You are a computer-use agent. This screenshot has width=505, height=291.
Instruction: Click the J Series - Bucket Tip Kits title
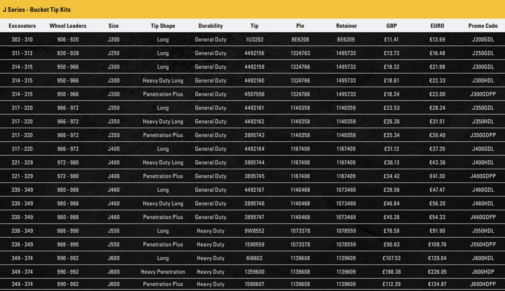[x=37, y=9]
